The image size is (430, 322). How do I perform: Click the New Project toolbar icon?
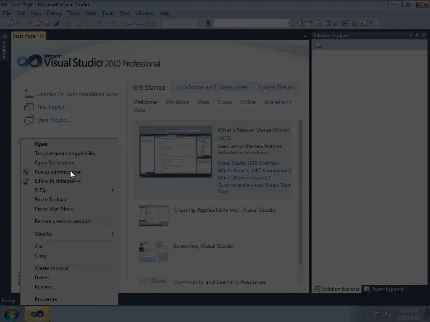[10, 23]
